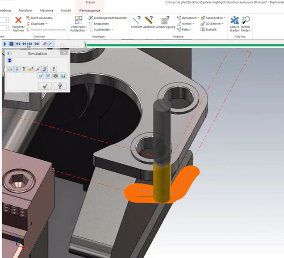Step forward in the simulation

click(x=30, y=44)
